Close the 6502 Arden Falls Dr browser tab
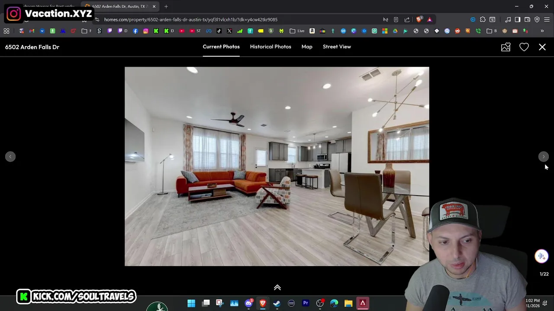 tap(154, 6)
